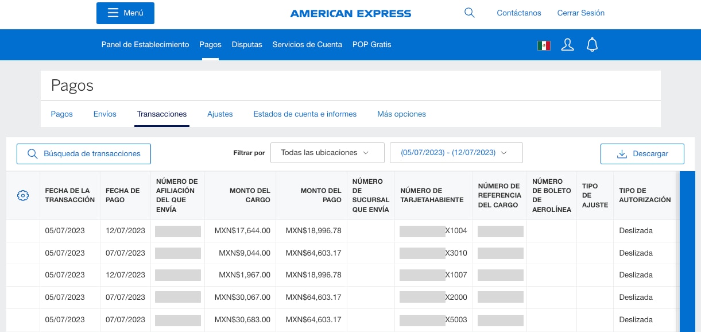Open Panel de Establecimiento from the navigation

point(145,44)
